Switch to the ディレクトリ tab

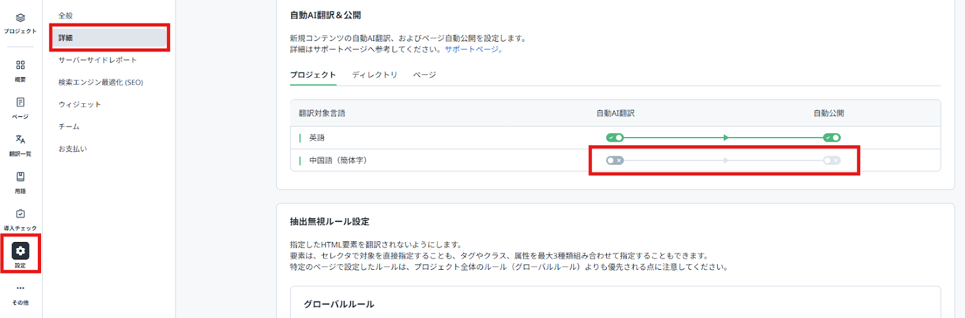click(x=375, y=75)
